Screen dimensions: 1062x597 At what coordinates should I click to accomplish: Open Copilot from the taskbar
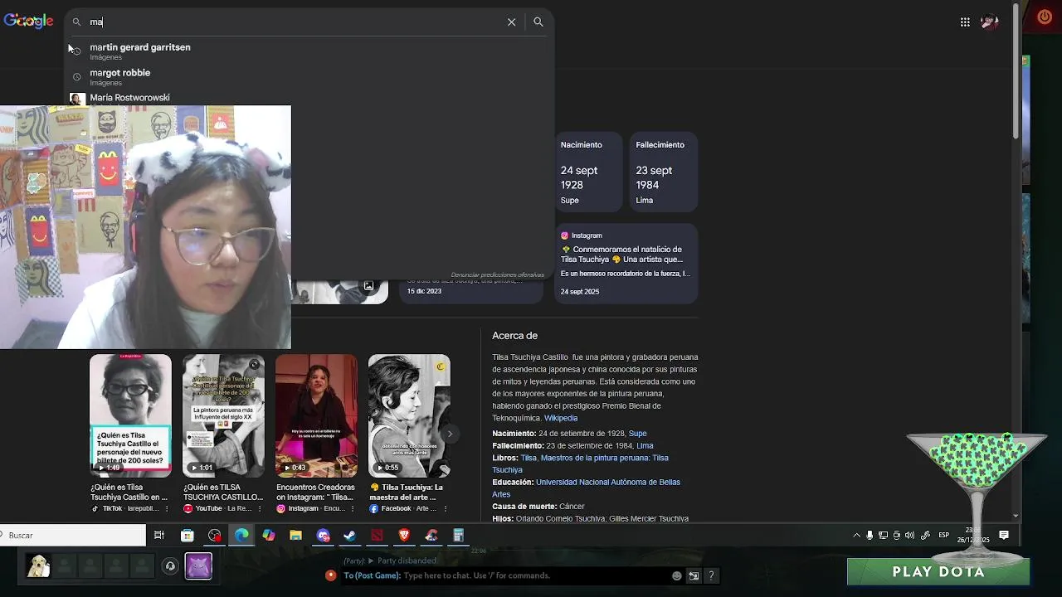point(269,536)
